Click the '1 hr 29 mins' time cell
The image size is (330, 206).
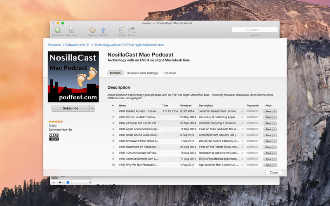(x=170, y=111)
